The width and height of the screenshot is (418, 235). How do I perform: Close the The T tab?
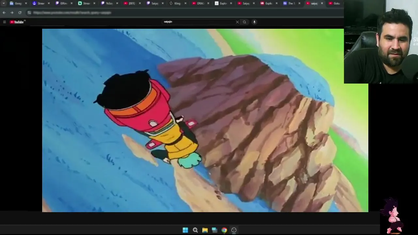(x=299, y=3)
